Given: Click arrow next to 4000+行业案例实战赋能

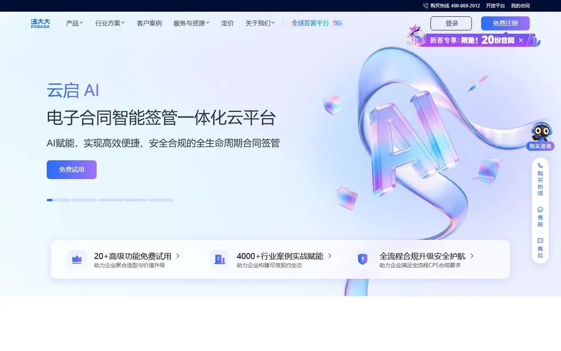Looking at the screenshot, I should tap(330, 256).
